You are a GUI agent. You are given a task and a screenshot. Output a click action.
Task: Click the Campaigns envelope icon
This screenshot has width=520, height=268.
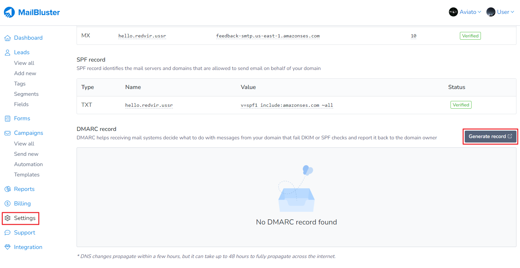(7, 133)
